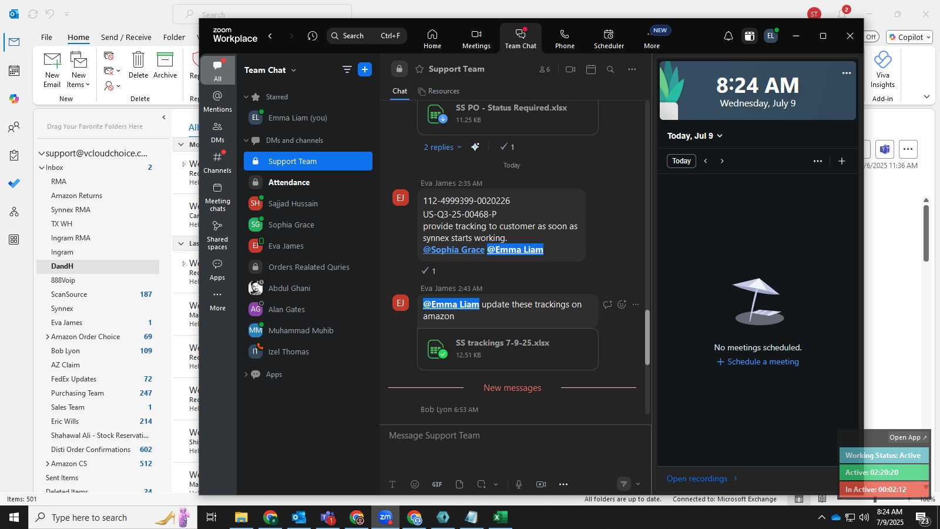This screenshot has width=940, height=529.
Task: Record video message in composer
Action: pos(541,484)
